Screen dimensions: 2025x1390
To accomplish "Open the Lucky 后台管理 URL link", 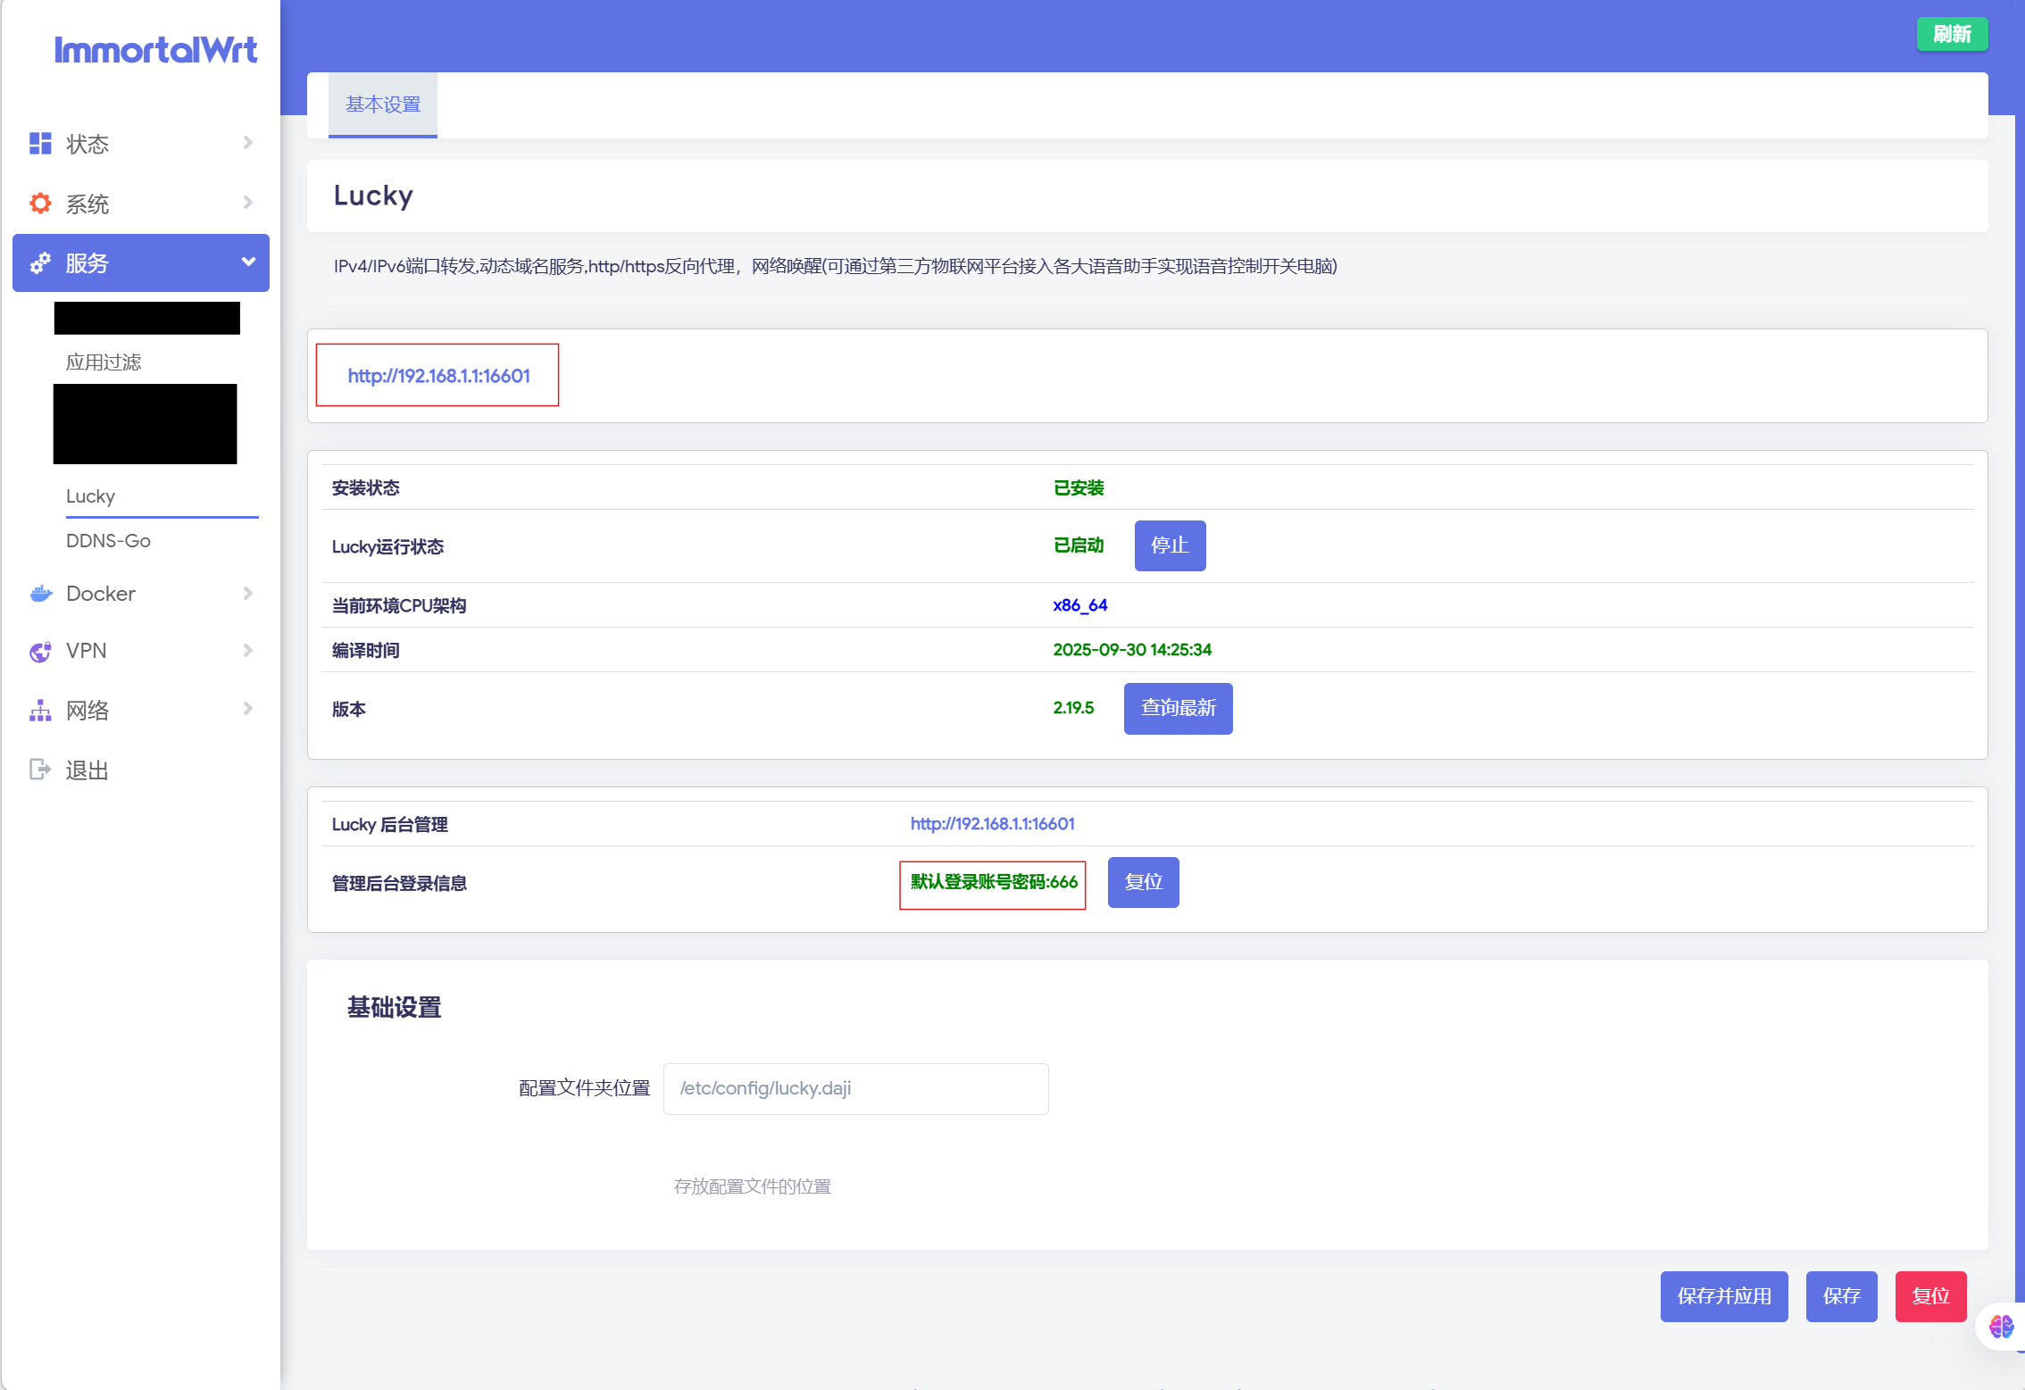I will pos(992,824).
